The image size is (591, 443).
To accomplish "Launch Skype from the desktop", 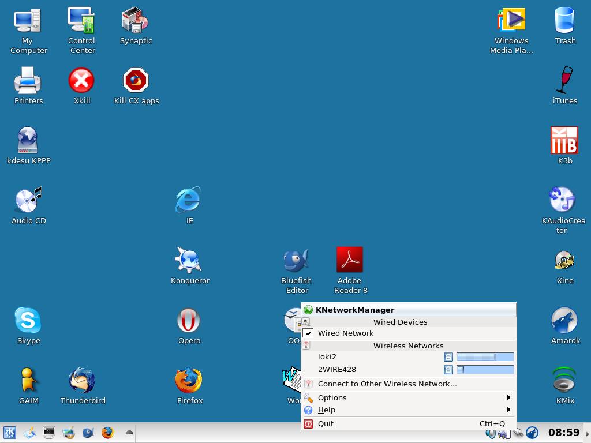I will click(28, 326).
